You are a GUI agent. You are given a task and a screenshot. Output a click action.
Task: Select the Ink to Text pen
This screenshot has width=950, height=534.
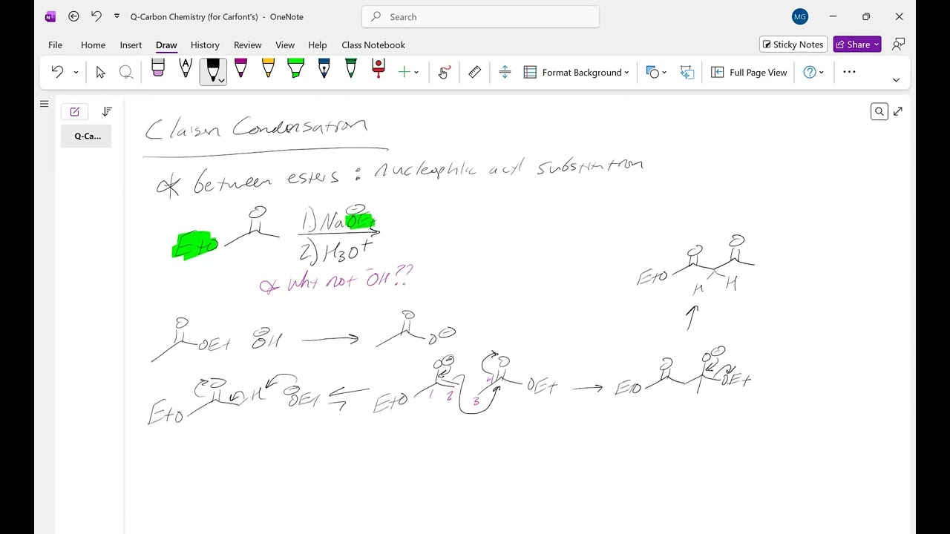click(x=186, y=69)
